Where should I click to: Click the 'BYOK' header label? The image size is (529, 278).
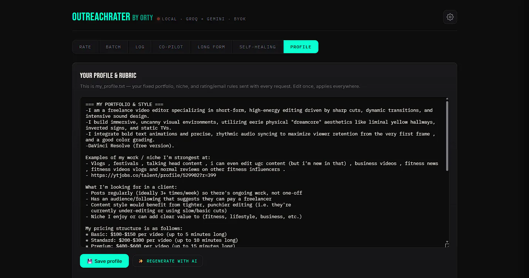click(x=240, y=19)
